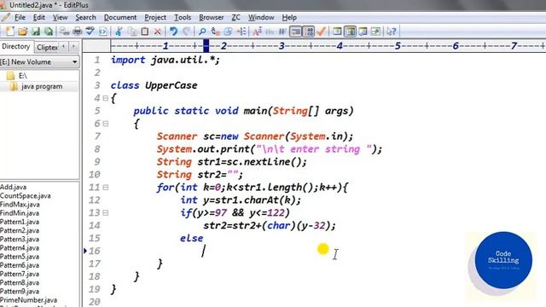This screenshot has width=546, height=307.
Task: Open the View menu
Action: [61, 17]
